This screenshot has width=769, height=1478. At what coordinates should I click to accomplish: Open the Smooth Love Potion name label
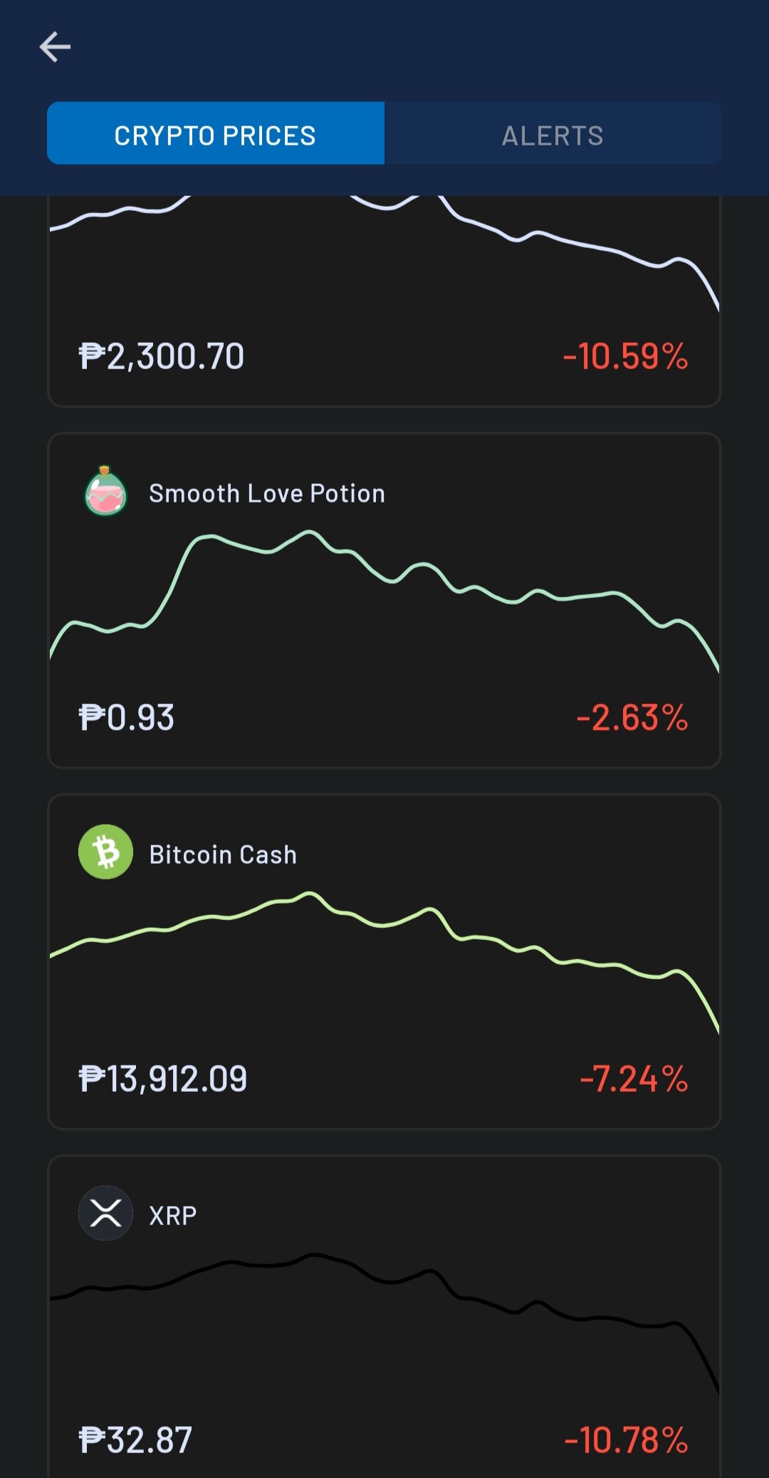267,493
